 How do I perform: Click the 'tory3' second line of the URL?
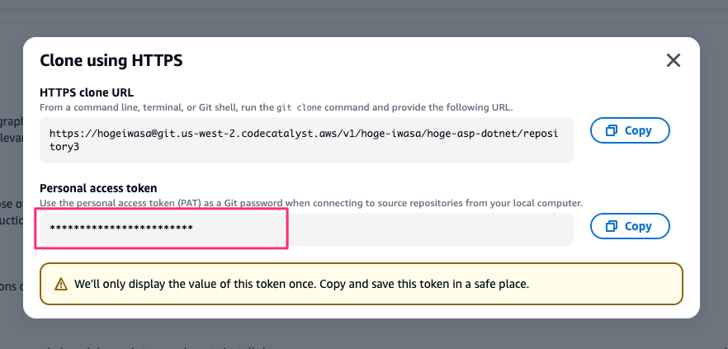(x=65, y=148)
